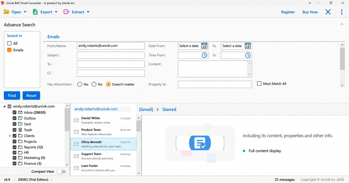Viewport: 349px width, 183px height.
Task: Open the Export dropdown arrow
Action: [56, 12]
